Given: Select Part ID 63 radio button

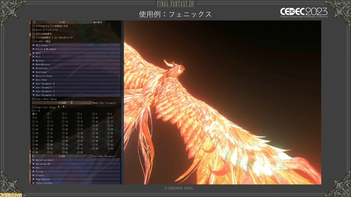Looking at the screenshot, I should [78, 152].
